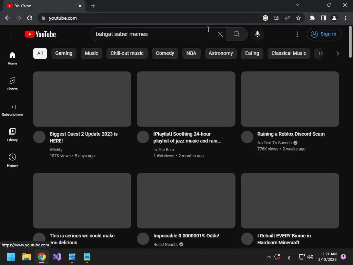Click the install app icon in address bar
Viewport: 353px width, 265px height.
click(276, 18)
